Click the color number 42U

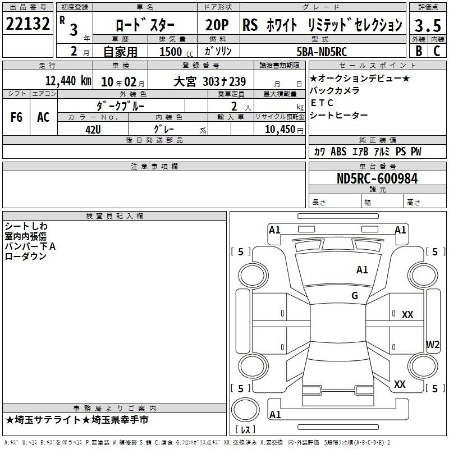(93, 130)
